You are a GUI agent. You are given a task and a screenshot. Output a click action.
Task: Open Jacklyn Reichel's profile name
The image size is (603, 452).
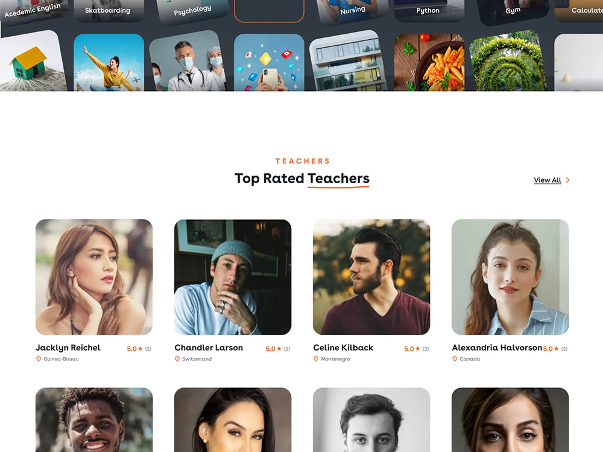[x=68, y=348]
